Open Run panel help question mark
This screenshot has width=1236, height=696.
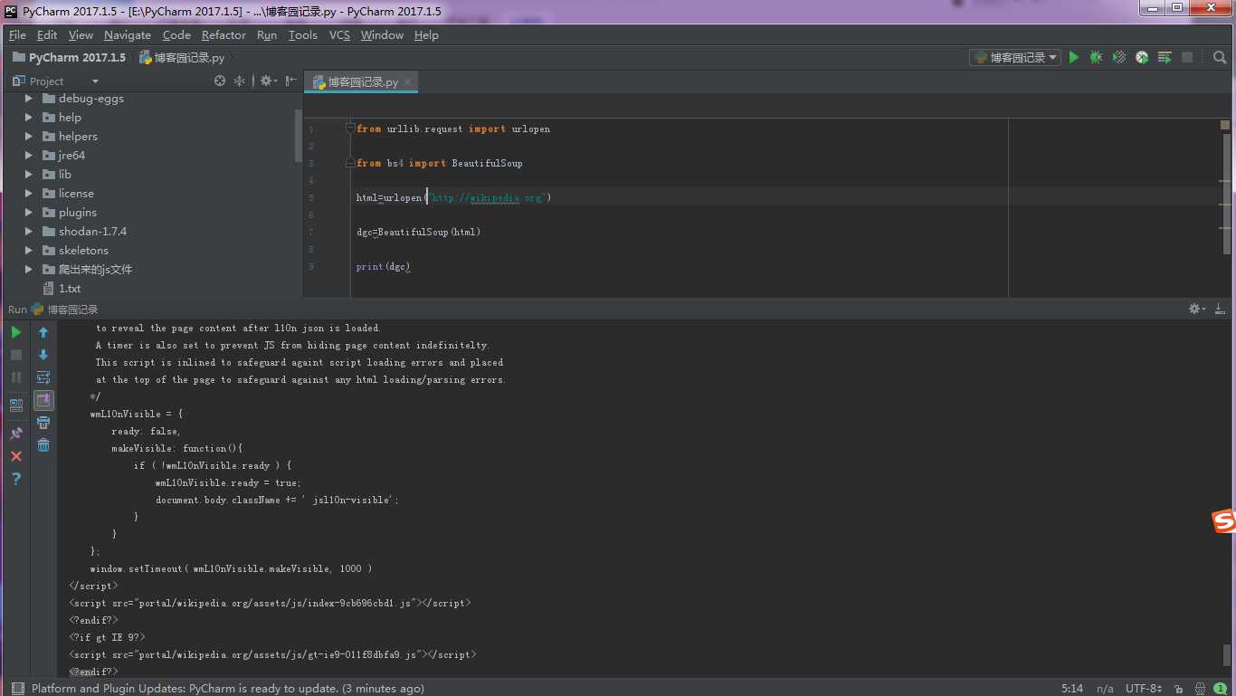pos(16,479)
